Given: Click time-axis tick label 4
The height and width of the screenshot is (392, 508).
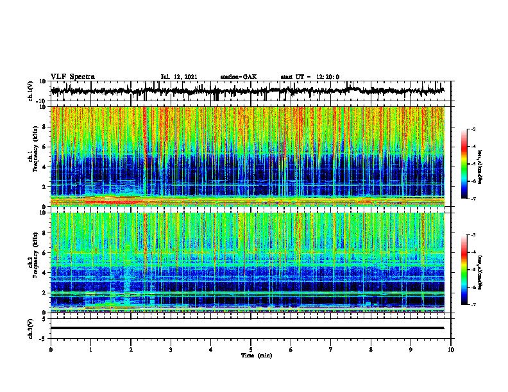Looking at the screenshot, I should [211, 350].
